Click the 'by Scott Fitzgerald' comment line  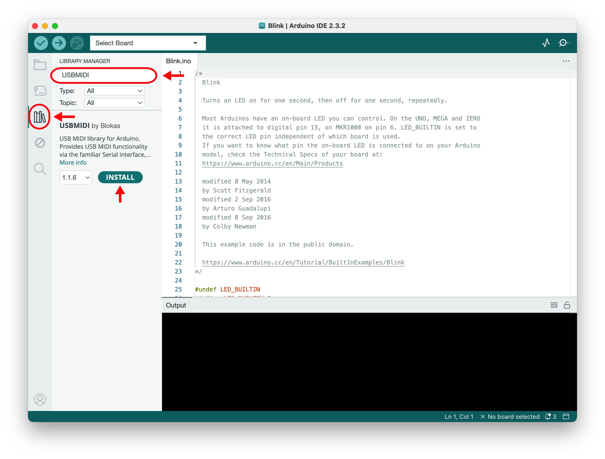(x=236, y=190)
